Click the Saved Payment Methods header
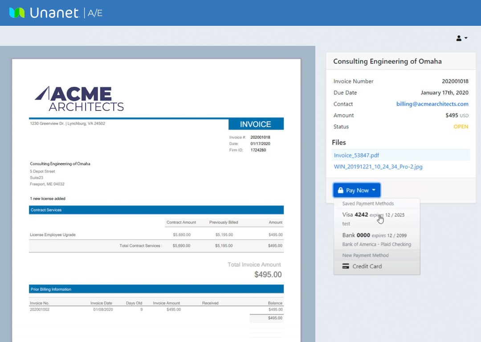 368,204
